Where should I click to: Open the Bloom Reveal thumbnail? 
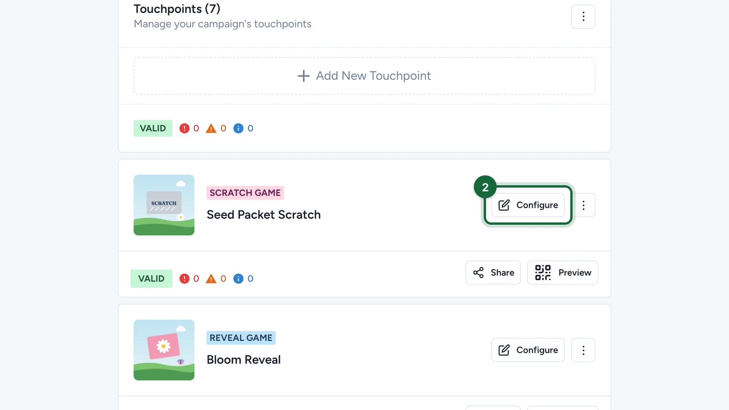click(x=164, y=350)
